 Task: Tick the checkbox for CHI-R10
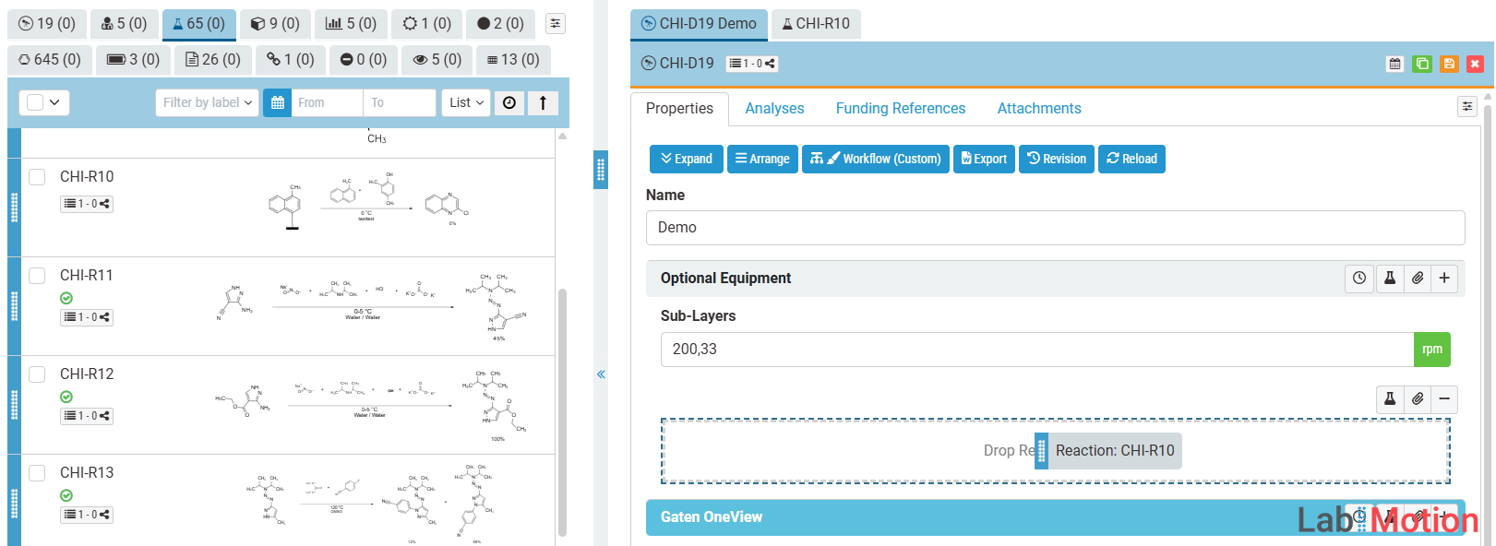[x=37, y=177]
